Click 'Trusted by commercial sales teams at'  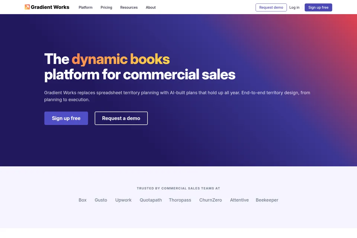[x=178, y=188]
